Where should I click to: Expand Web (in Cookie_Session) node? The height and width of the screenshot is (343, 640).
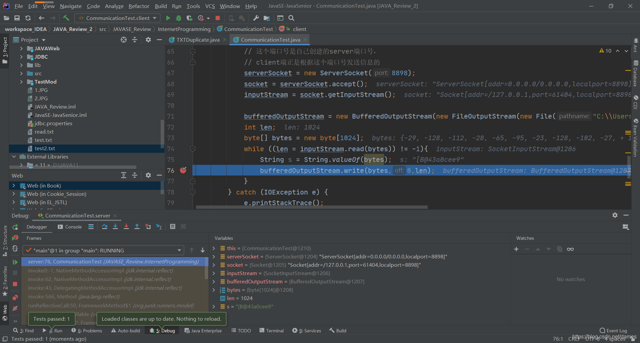pyautogui.click(x=13, y=194)
